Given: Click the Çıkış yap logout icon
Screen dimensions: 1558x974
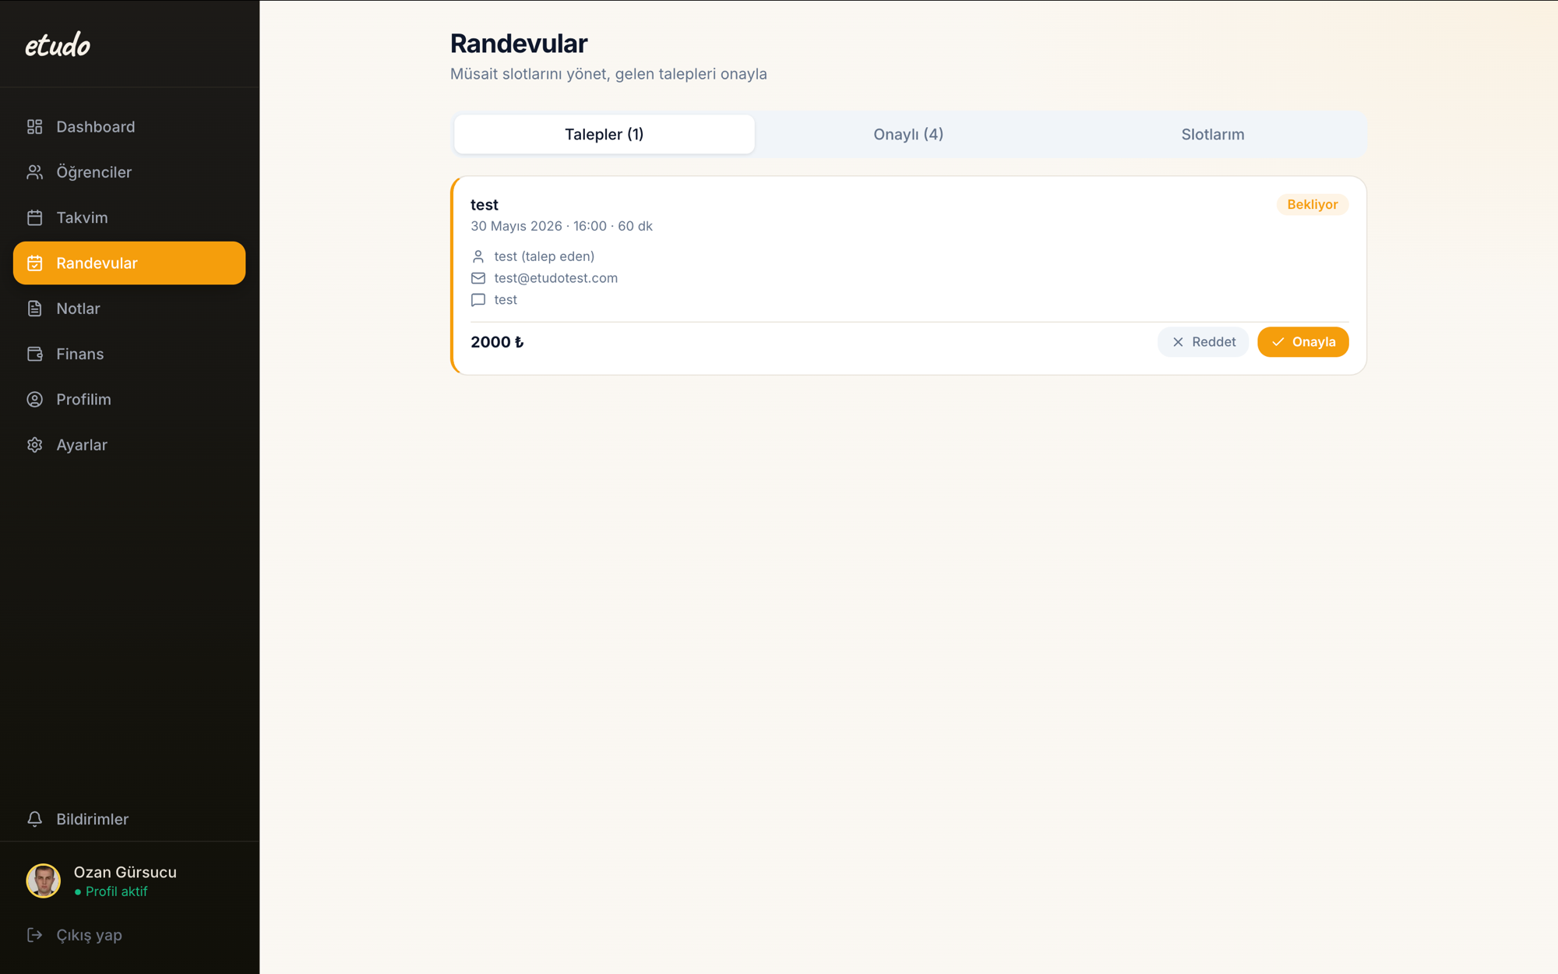Looking at the screenshot, I should (35, 934).
